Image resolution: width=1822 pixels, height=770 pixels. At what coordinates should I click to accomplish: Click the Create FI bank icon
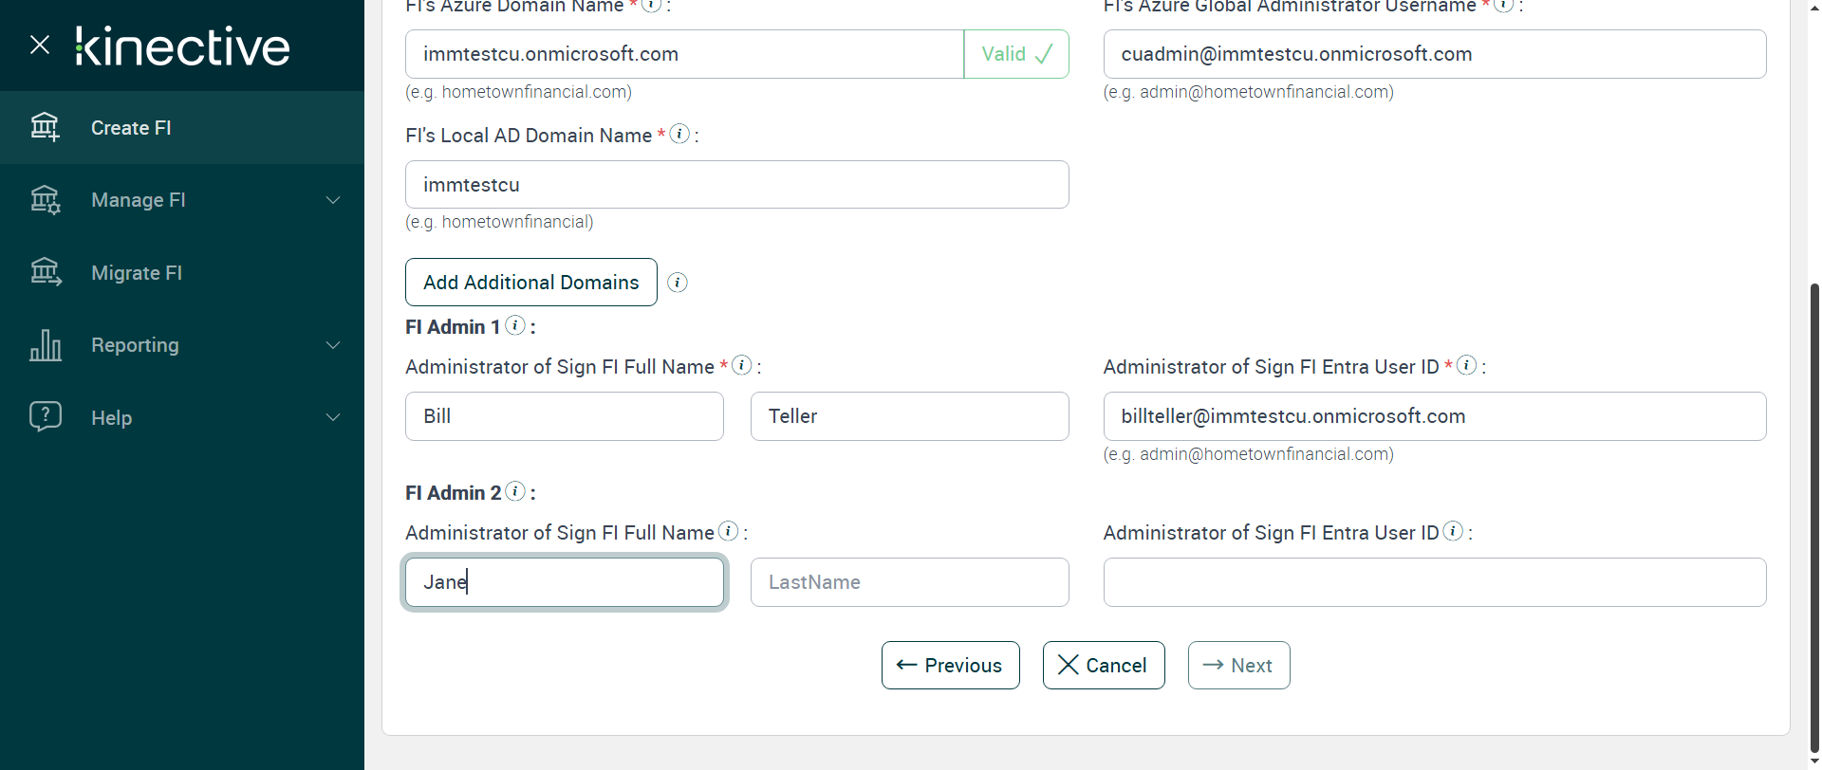coord(45,127)
